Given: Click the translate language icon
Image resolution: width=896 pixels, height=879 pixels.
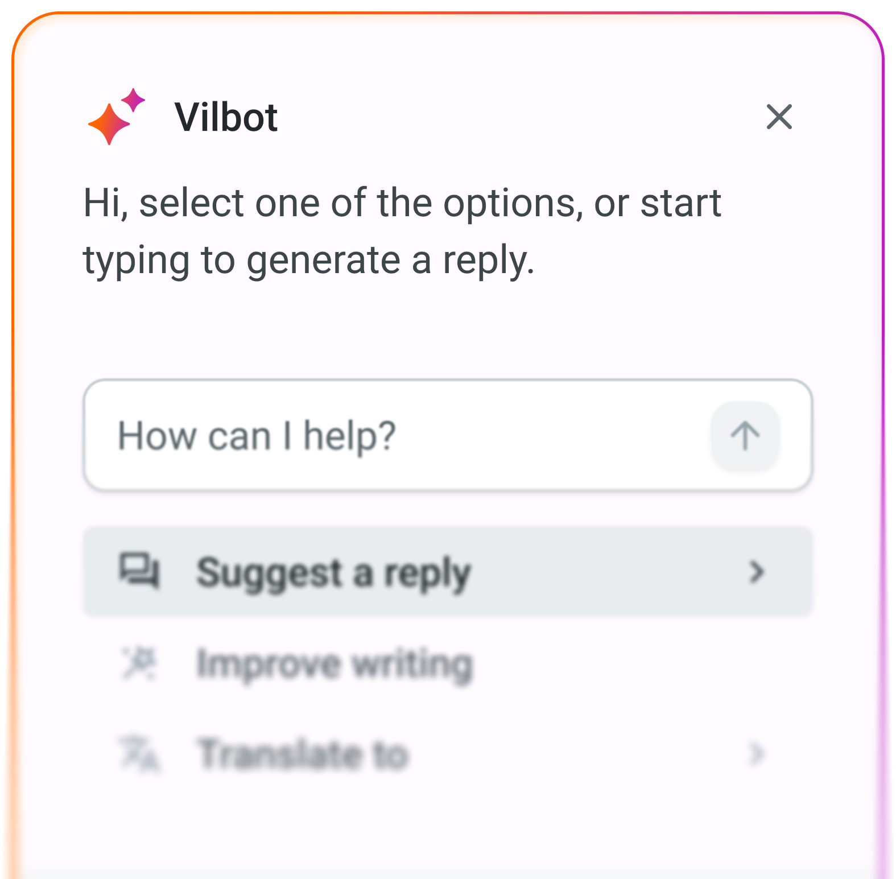Looking at the screenshot, I should (139, 754).
